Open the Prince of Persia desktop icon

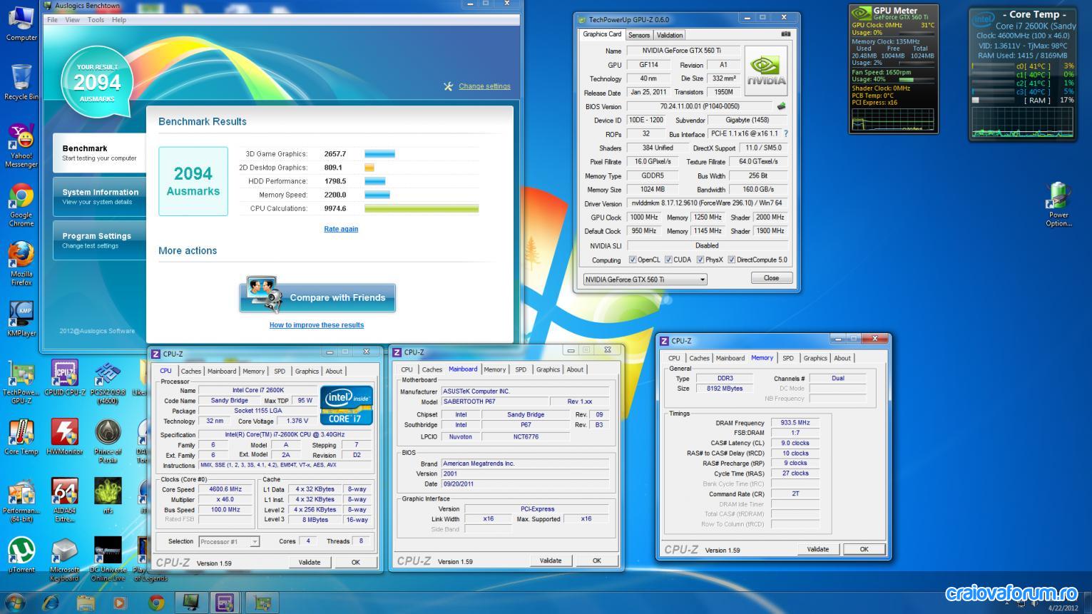(108, 441)
